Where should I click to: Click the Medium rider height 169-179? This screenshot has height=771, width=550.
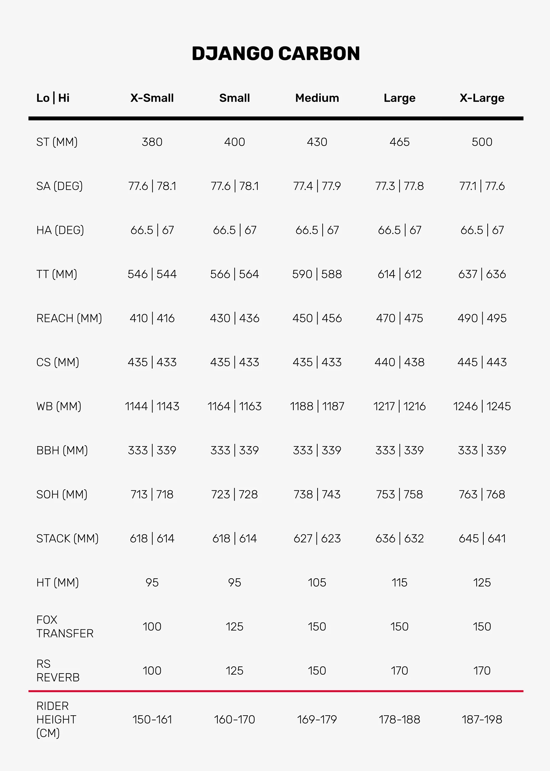pos(317,719)
